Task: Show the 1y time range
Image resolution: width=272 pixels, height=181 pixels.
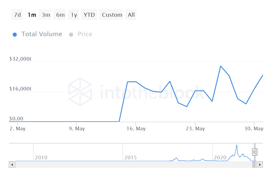Action: [74, 15]
